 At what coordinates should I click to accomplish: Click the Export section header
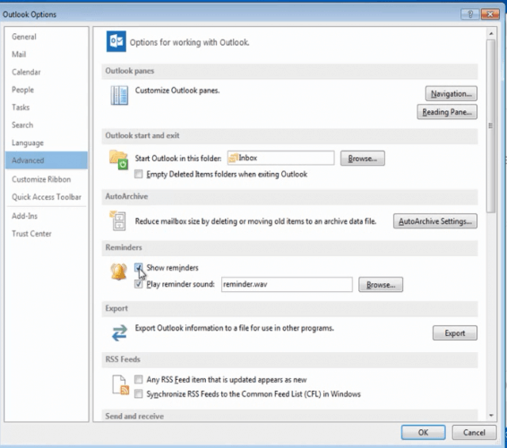(x=289, y=308)
